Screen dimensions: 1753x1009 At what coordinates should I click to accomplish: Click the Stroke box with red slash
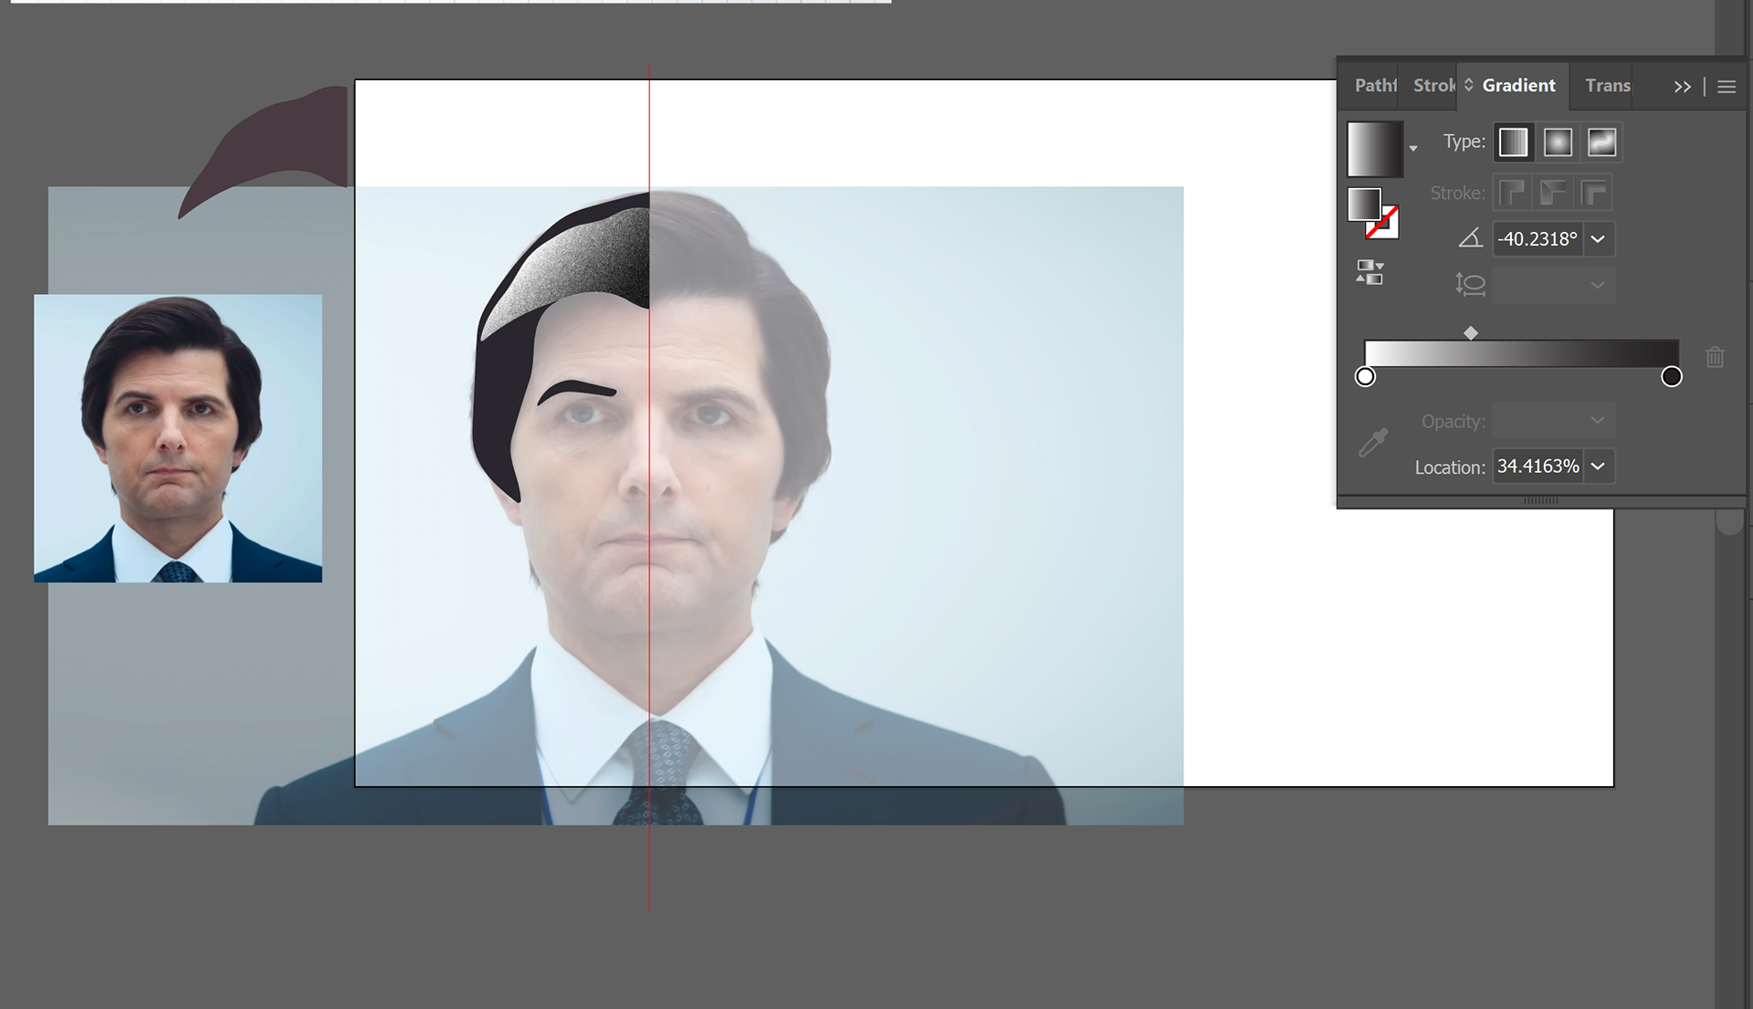point(1385,226)
